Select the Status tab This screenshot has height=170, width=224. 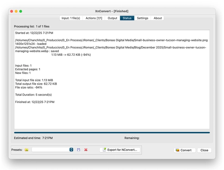coord(127,18)
